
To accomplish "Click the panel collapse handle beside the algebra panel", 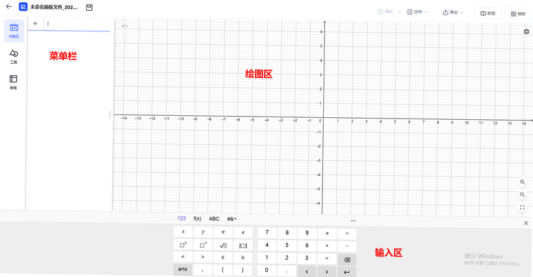I will pyautogui.click(x=110, y=115).
